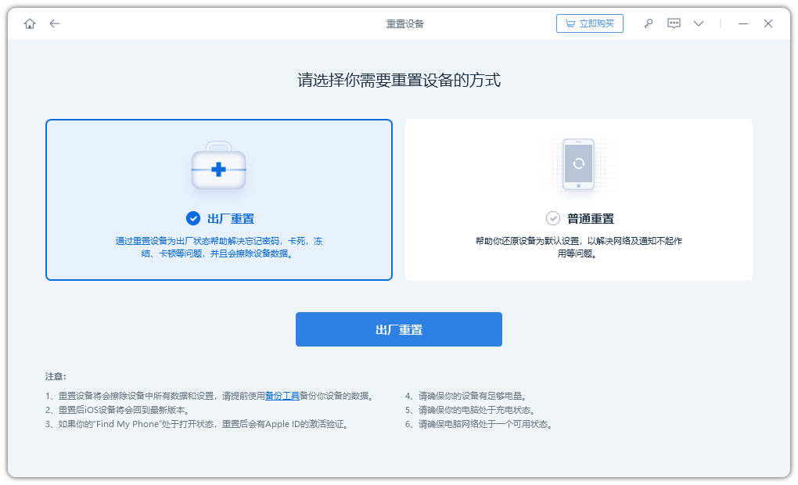Viewport: 798px width, 485px height.
Task: Click the medical kit icon above 出厂重置
Action: [218, 164]
